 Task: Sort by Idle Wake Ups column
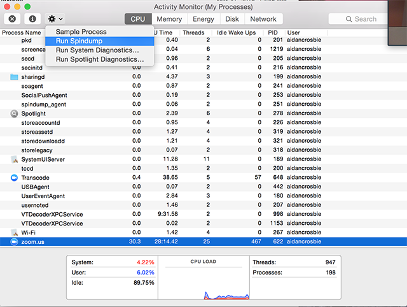tap(236, 32)
